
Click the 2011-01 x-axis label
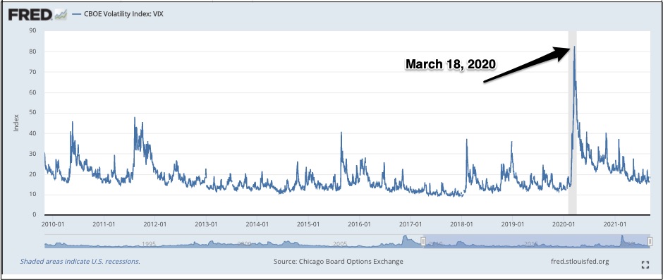point(104,224)
